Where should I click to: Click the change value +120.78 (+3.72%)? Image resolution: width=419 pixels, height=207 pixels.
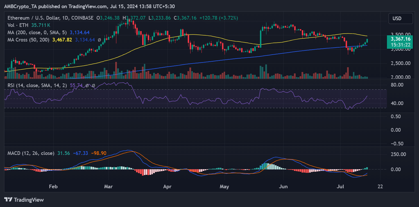pyautogui.click(x=219, y=18)
